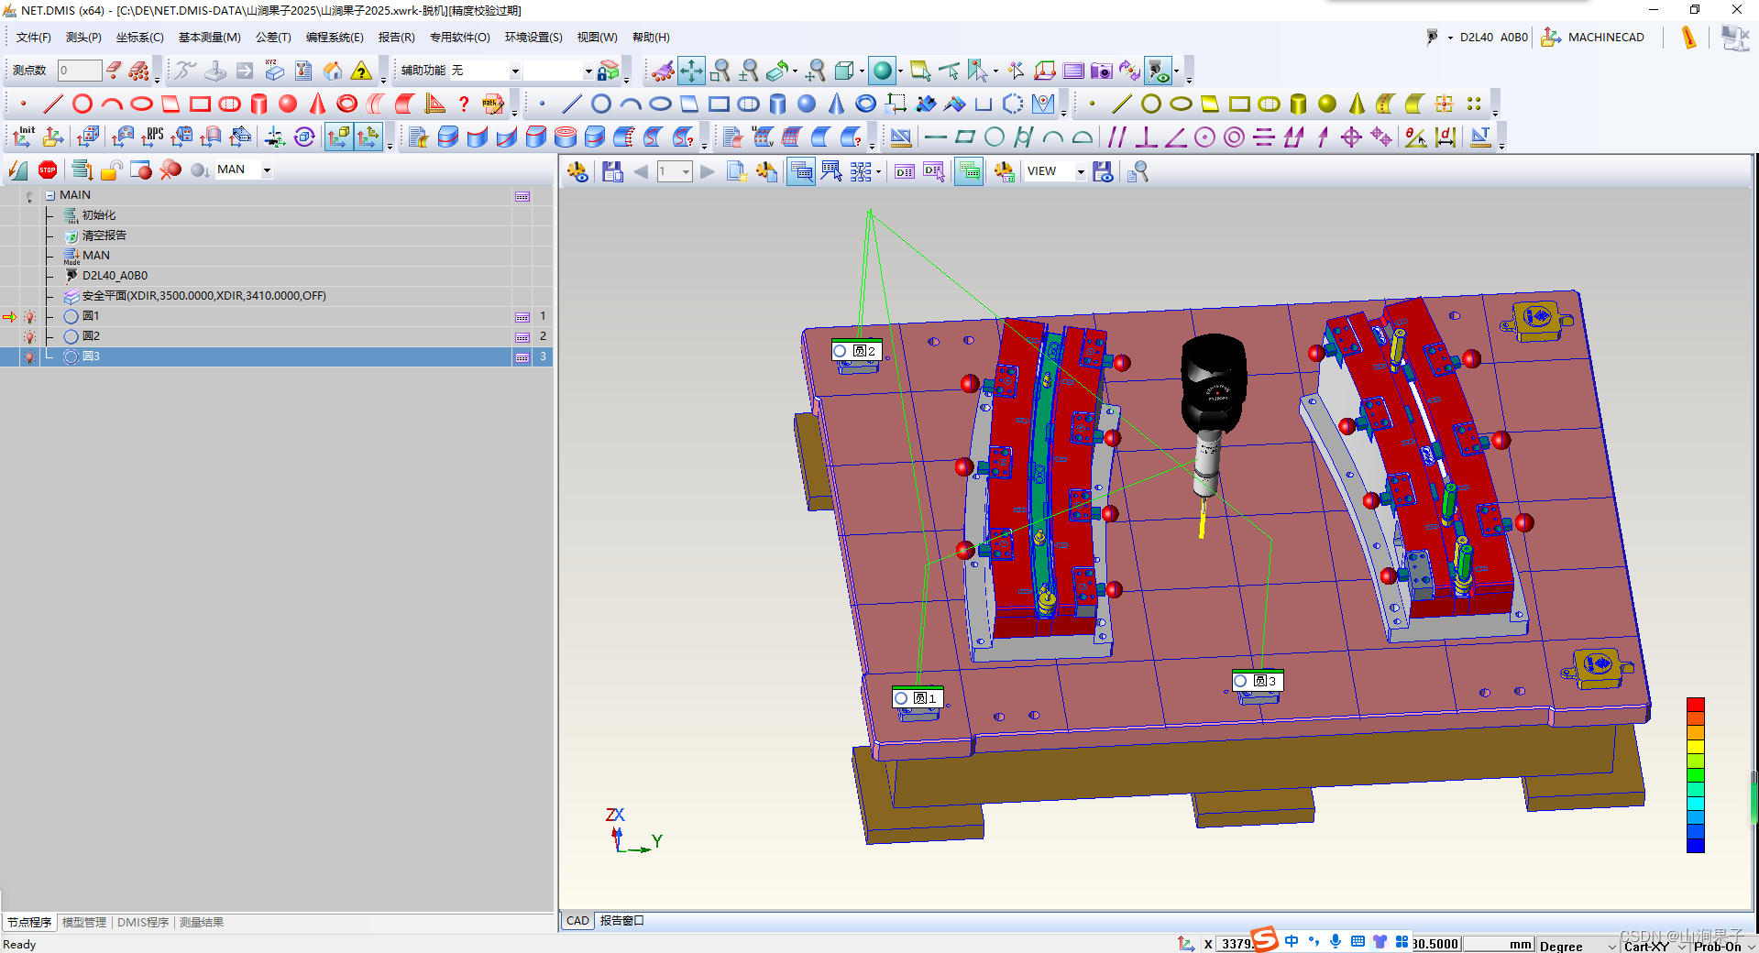Screen dimensions: 1759x953
Task: Switch to the 测量结果 tab
Action: (201, 922)
